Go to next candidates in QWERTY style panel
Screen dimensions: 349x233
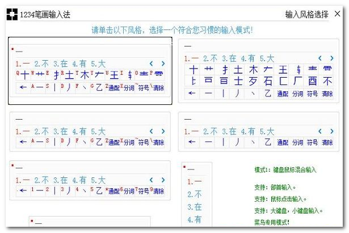point(163,64)
